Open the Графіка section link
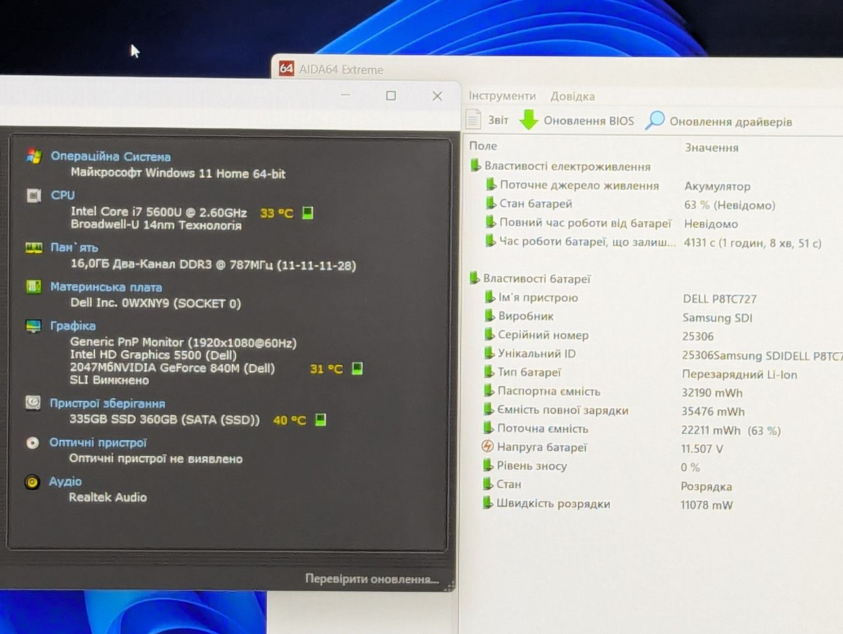Viewport: 843px width, 634px height. (x=72, y=326)
